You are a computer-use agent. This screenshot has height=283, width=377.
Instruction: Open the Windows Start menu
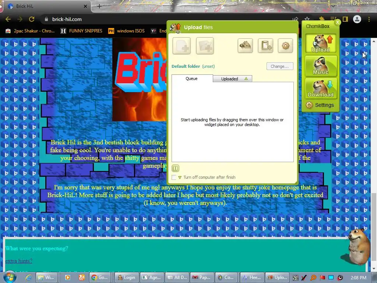9,277
